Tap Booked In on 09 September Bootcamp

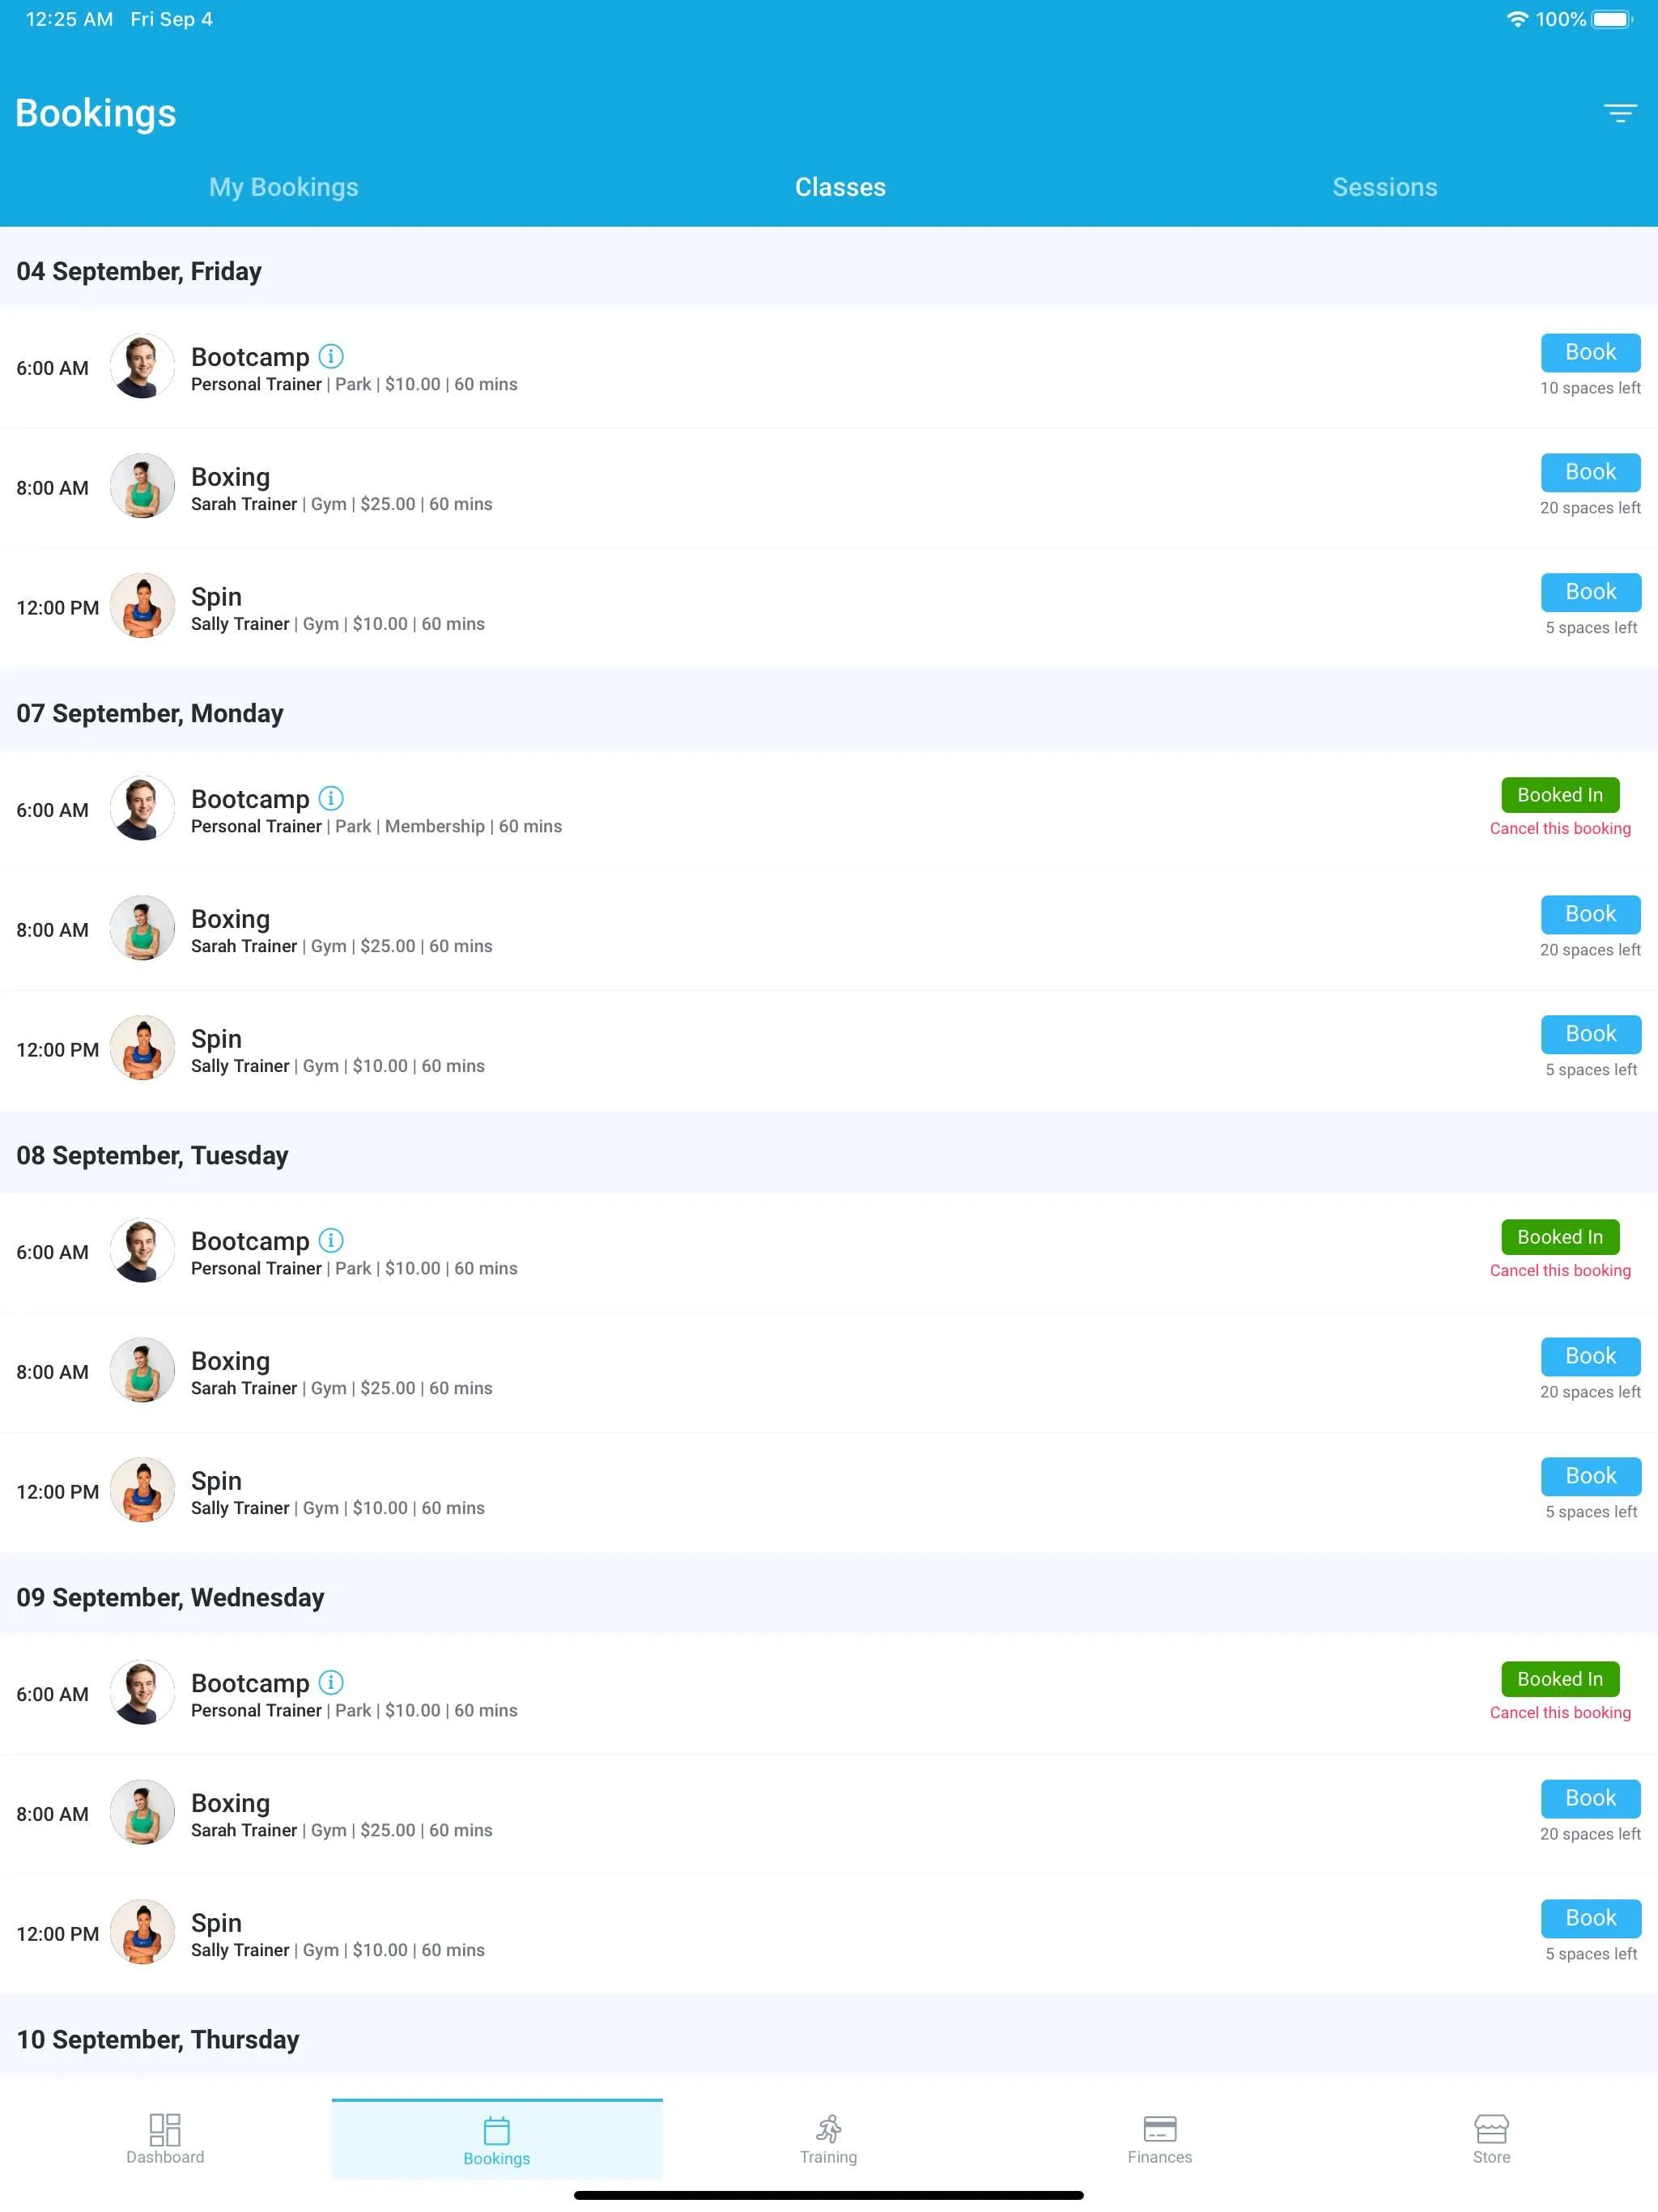point(1560,1679)
